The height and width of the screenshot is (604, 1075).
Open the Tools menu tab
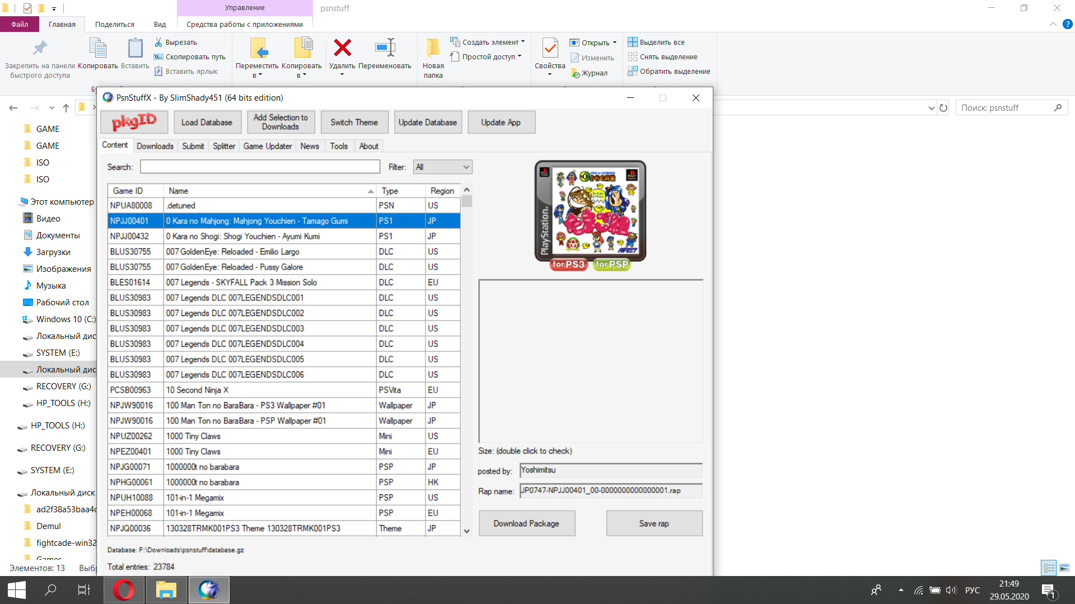tap(339, 145)
